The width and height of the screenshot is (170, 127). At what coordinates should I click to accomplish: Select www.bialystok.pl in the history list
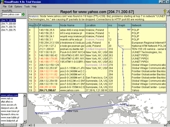click(9, 121)
